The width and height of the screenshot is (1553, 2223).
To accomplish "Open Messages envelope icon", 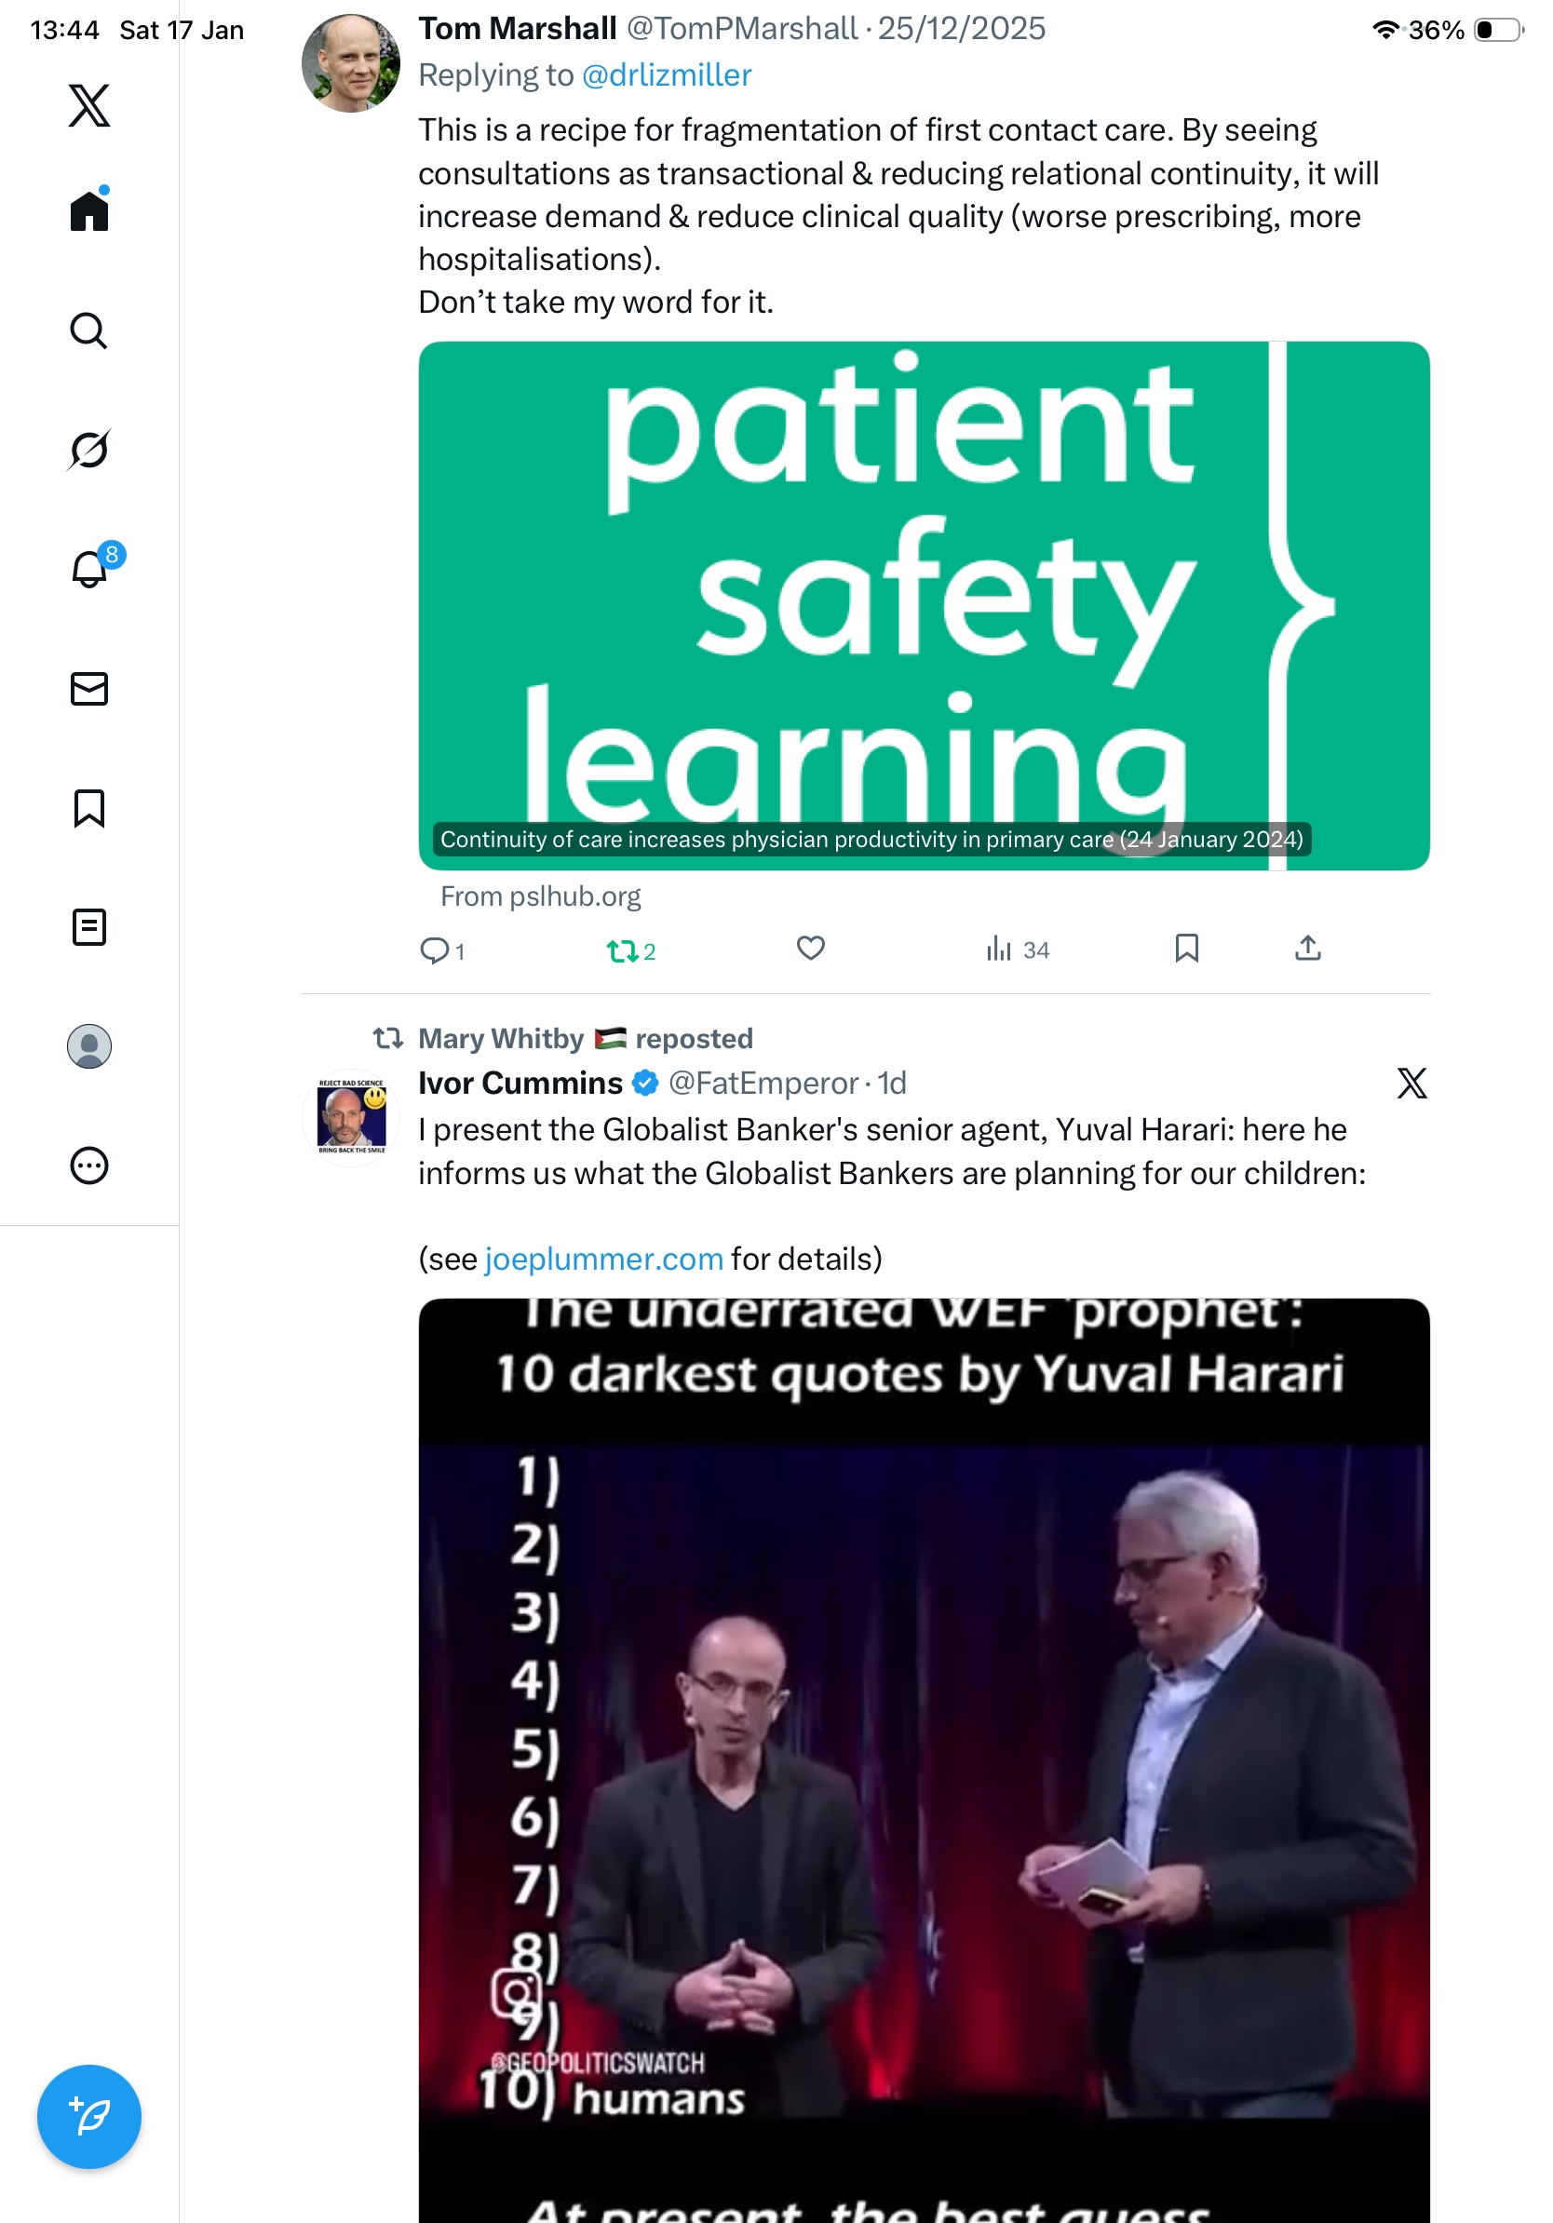I will point(89,688).
